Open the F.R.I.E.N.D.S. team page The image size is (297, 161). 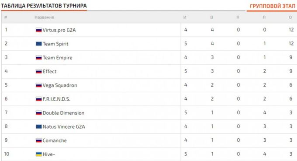[x=56, y=99]
